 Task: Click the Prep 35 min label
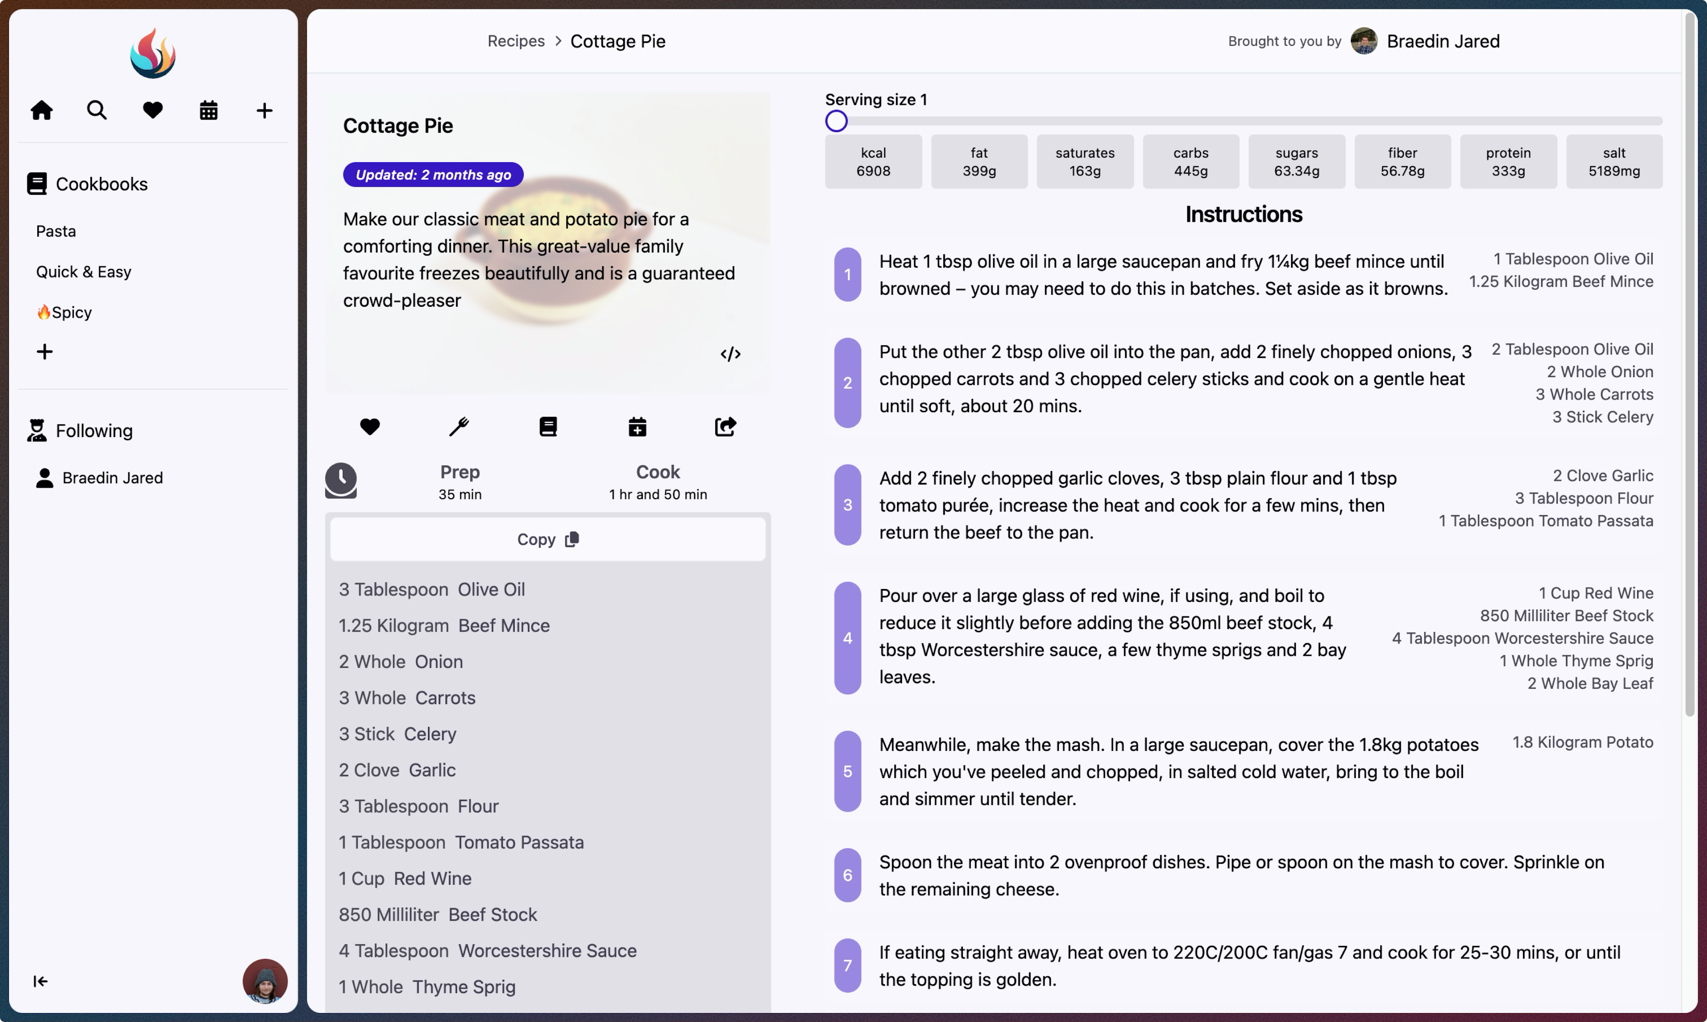pos(460,482)
